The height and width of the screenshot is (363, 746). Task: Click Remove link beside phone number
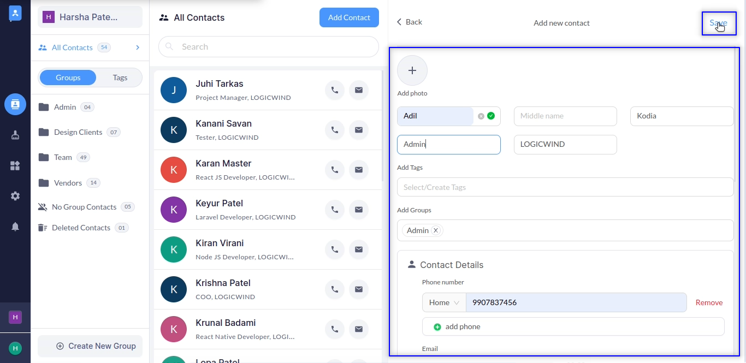coord(709,302)
